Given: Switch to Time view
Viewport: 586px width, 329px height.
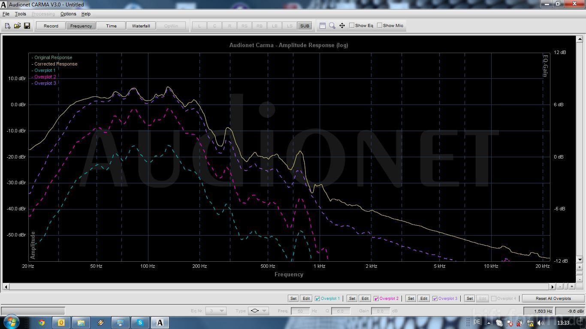Looking at the screenshot, I should 111,26.
